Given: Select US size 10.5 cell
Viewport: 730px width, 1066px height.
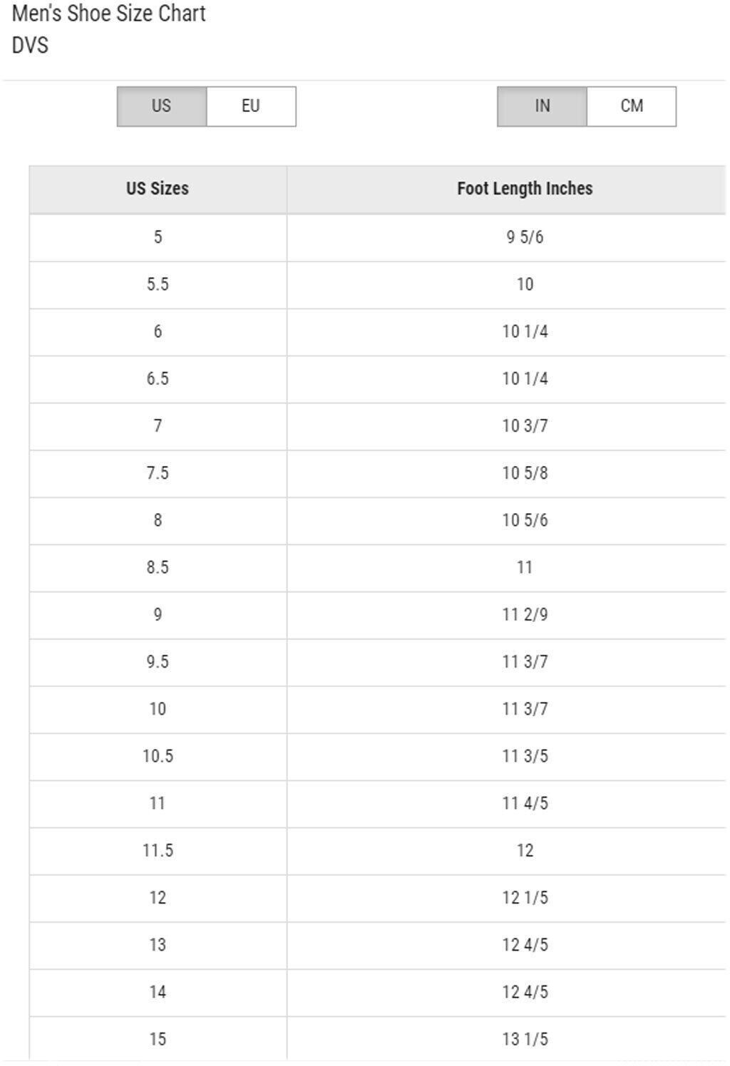Looking at the screenshot, I should point(158,756).
